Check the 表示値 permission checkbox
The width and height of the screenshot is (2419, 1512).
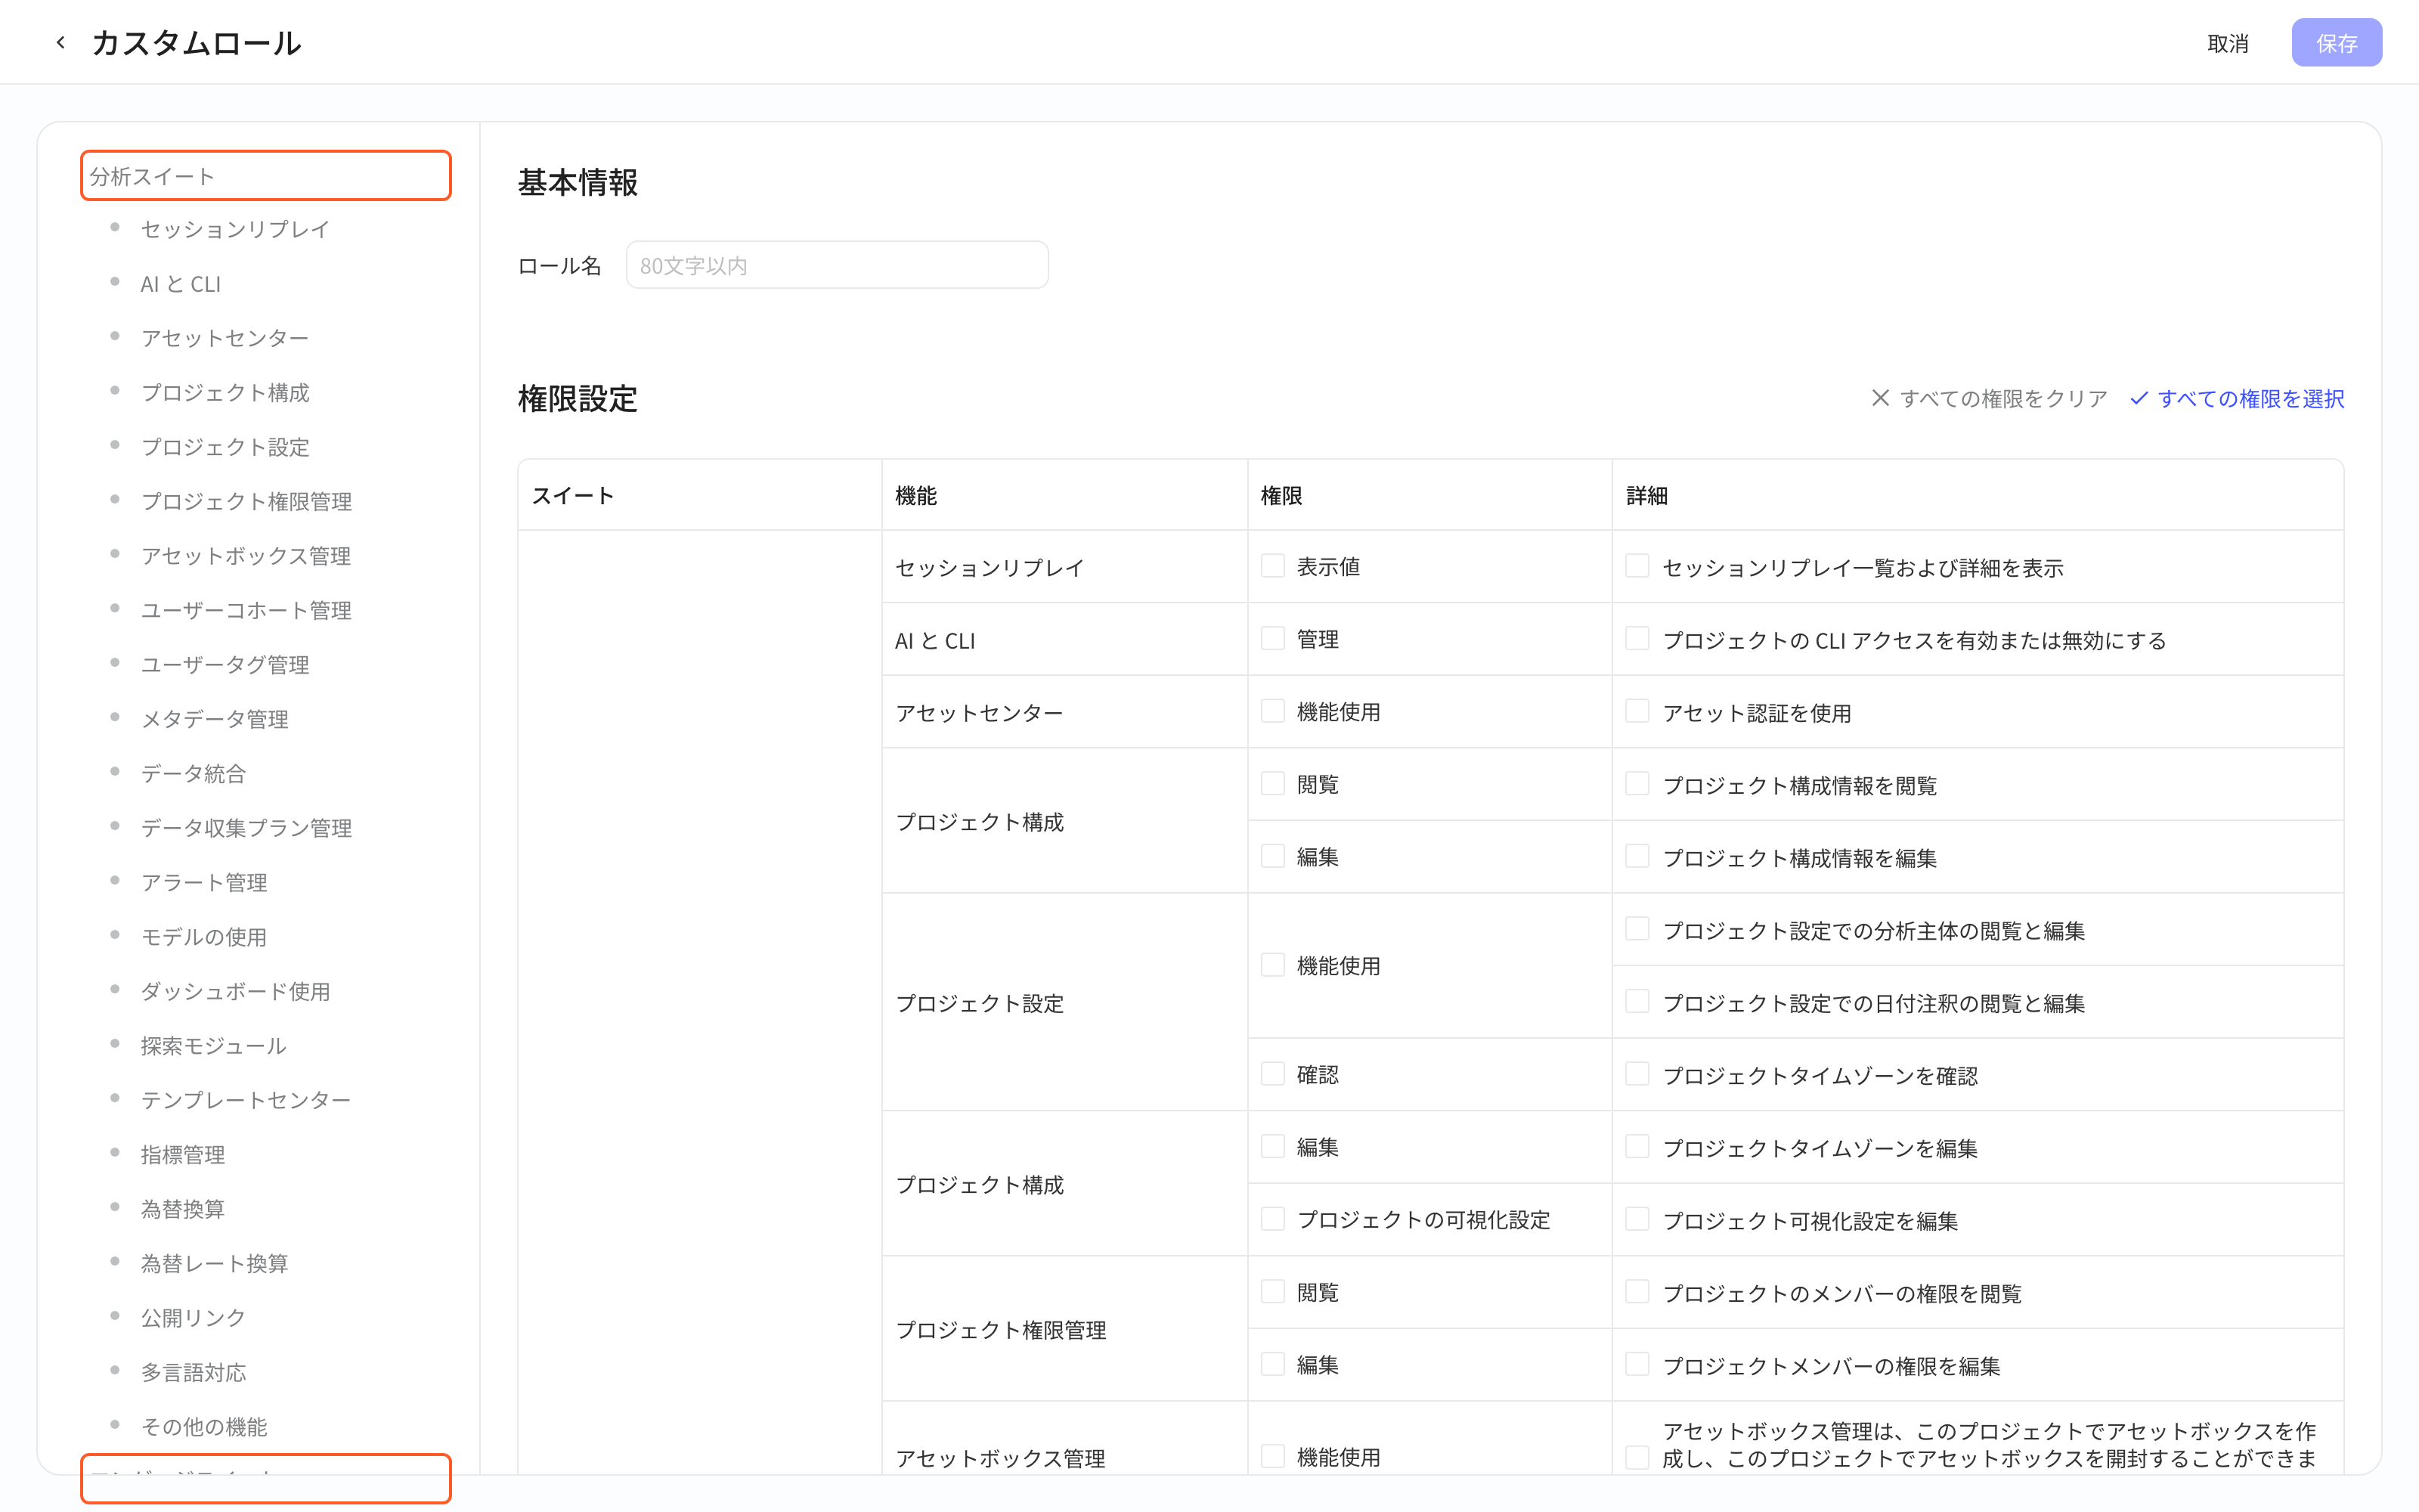pyautogui.click(x=1272, y=566)
